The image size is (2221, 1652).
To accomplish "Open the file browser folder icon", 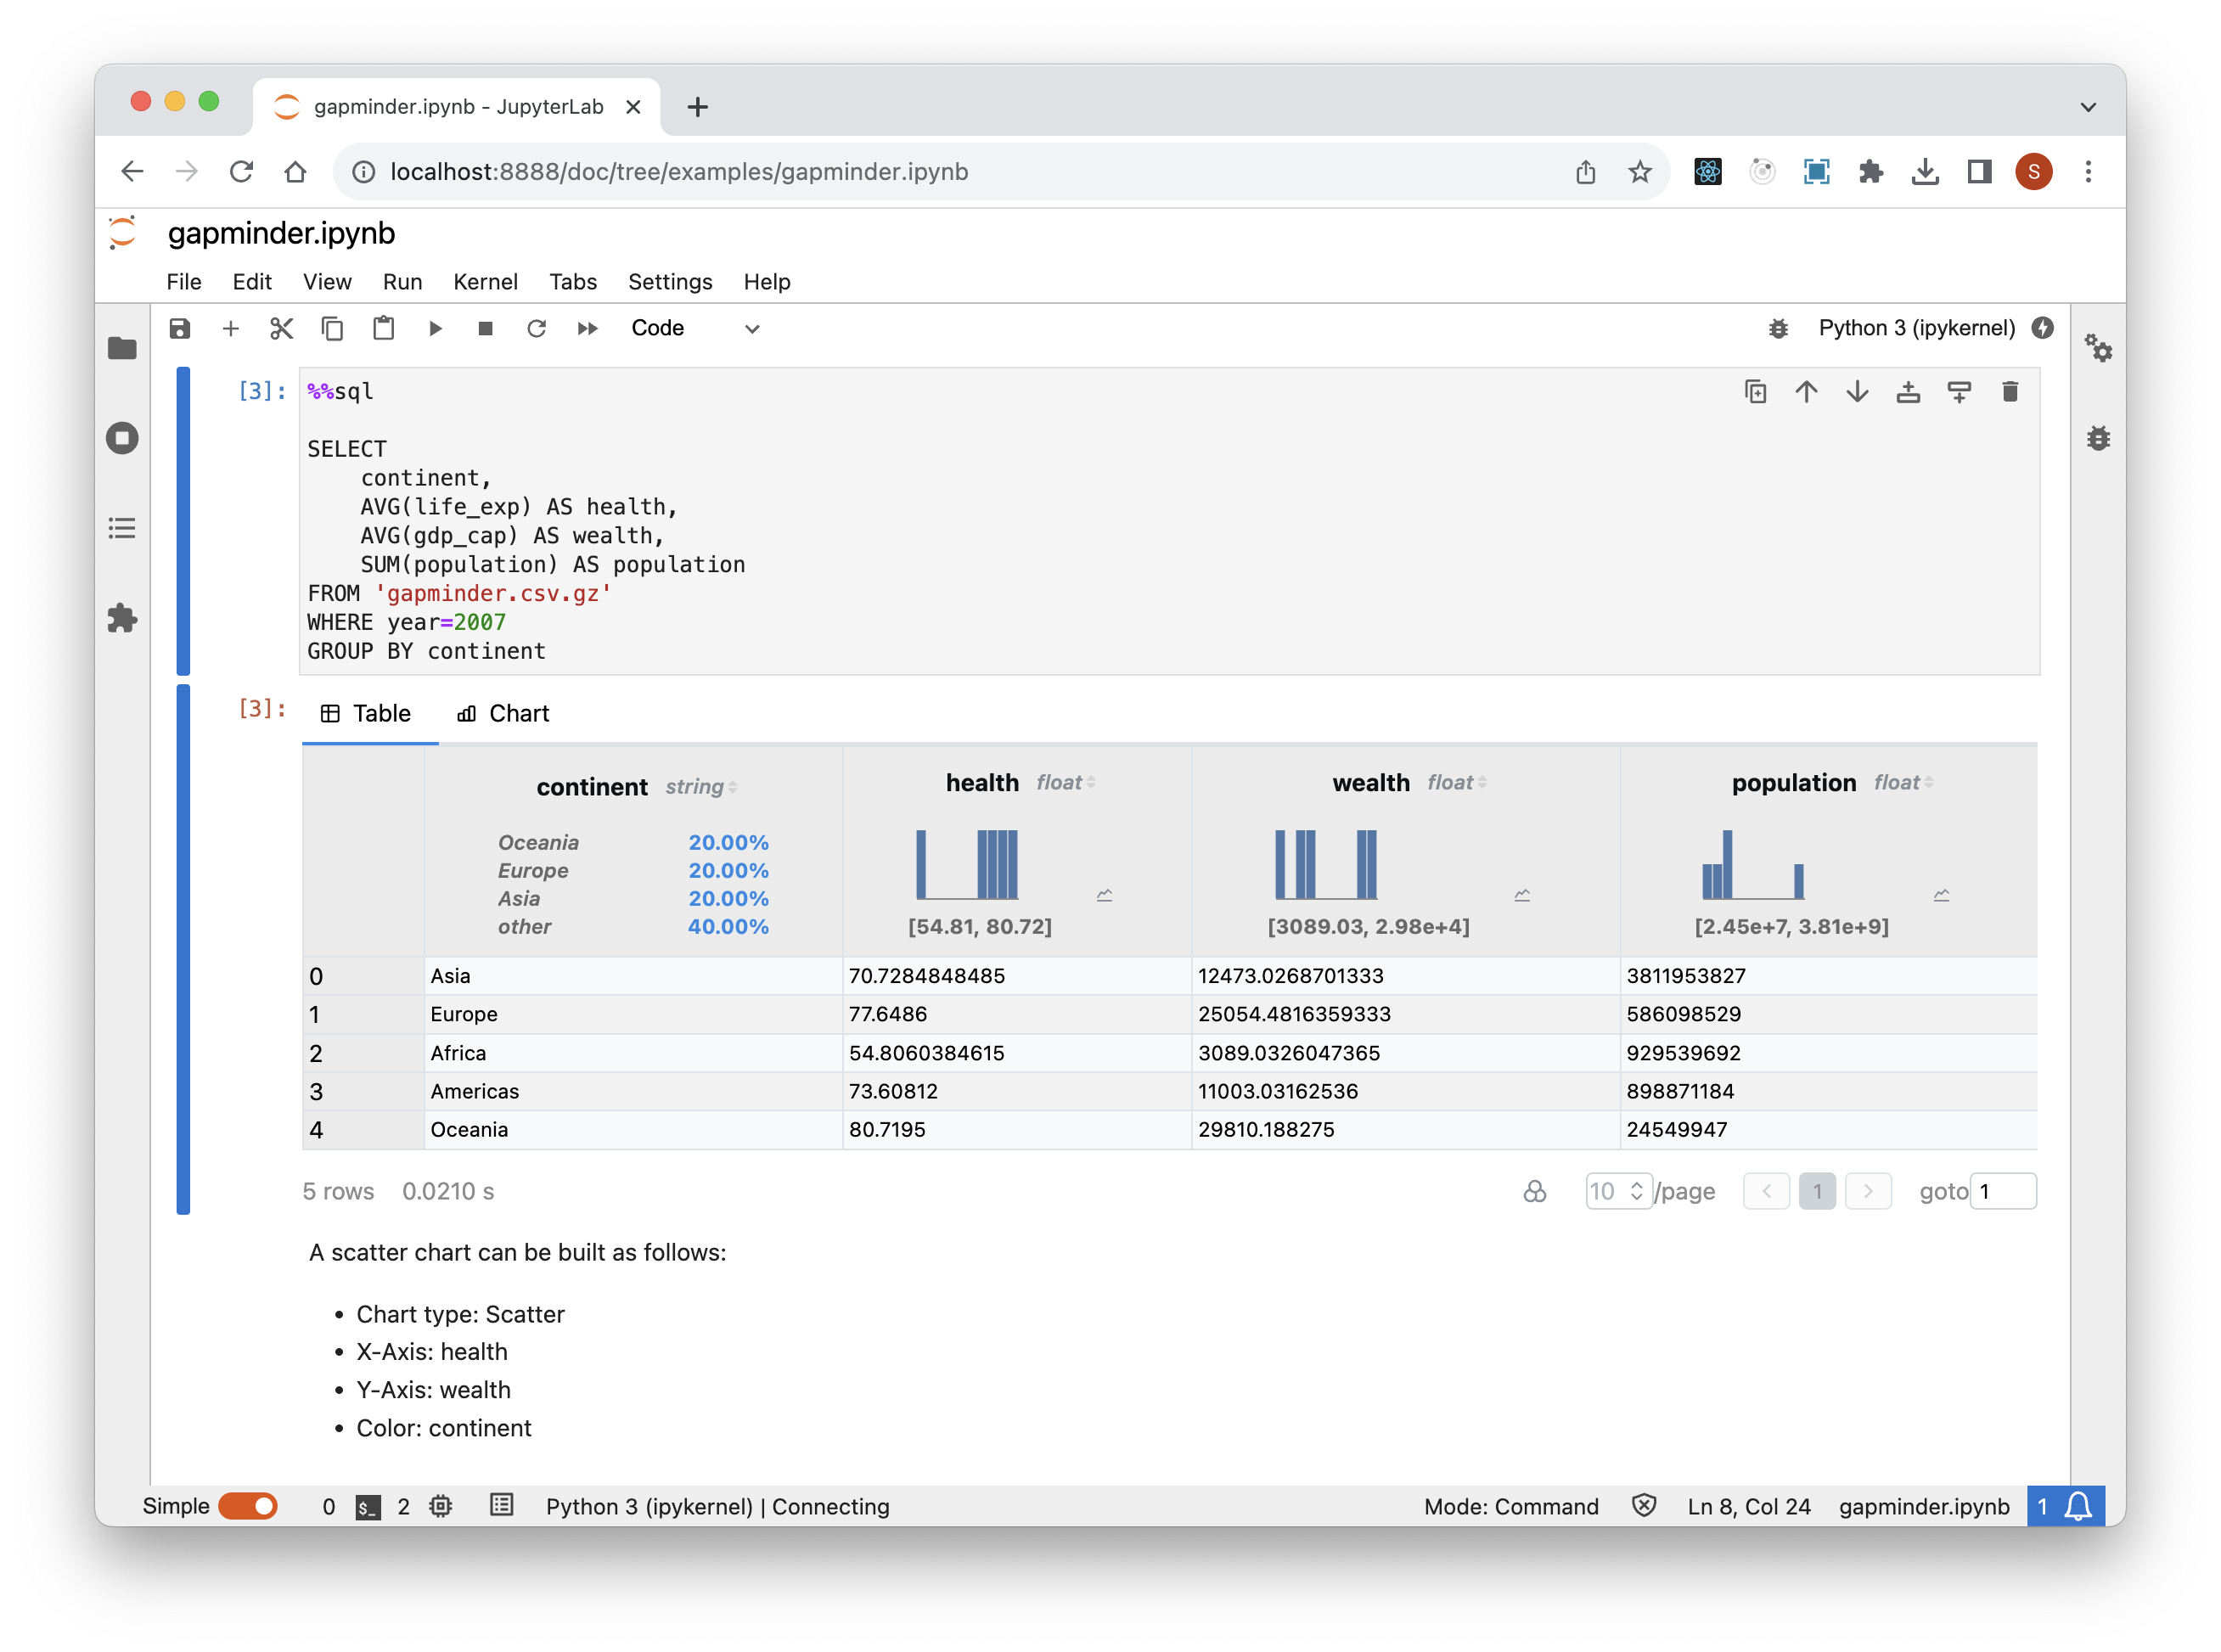I will [x=122, y=348].
